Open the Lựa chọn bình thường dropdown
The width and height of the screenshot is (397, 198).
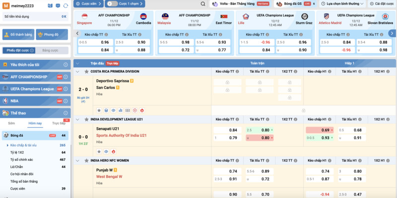point(342,4)
